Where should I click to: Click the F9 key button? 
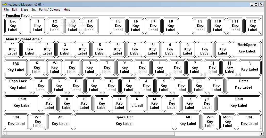click(x=200, y=26)
